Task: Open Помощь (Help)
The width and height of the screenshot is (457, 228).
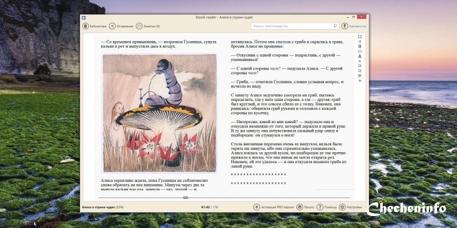Action: [x=327, y=207]
